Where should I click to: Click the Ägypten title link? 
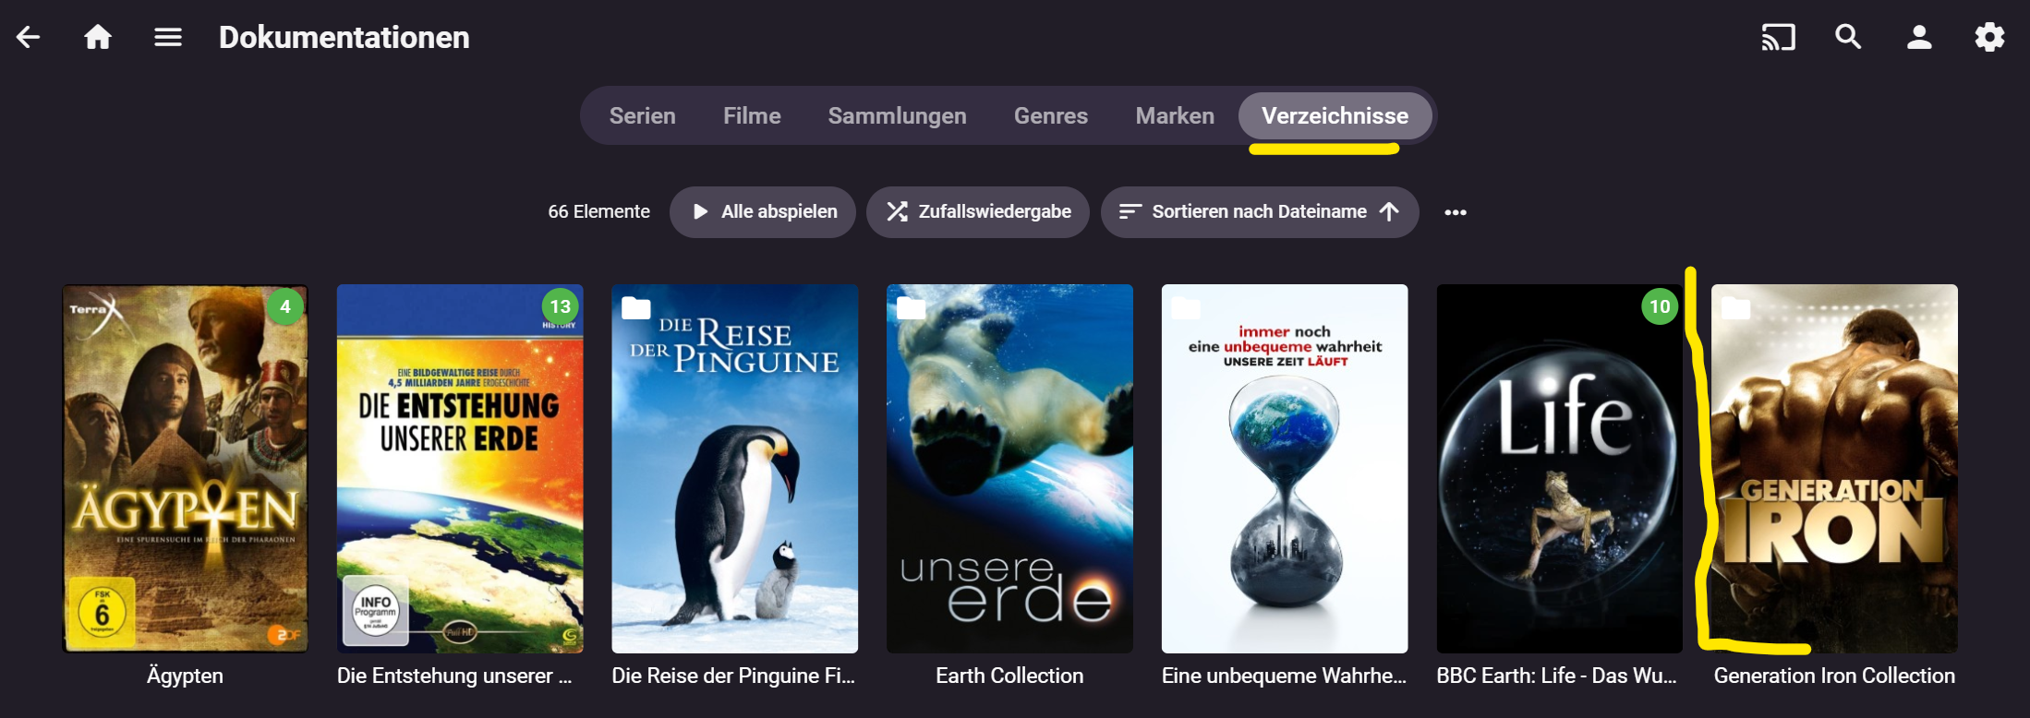(x=185, y=676)
